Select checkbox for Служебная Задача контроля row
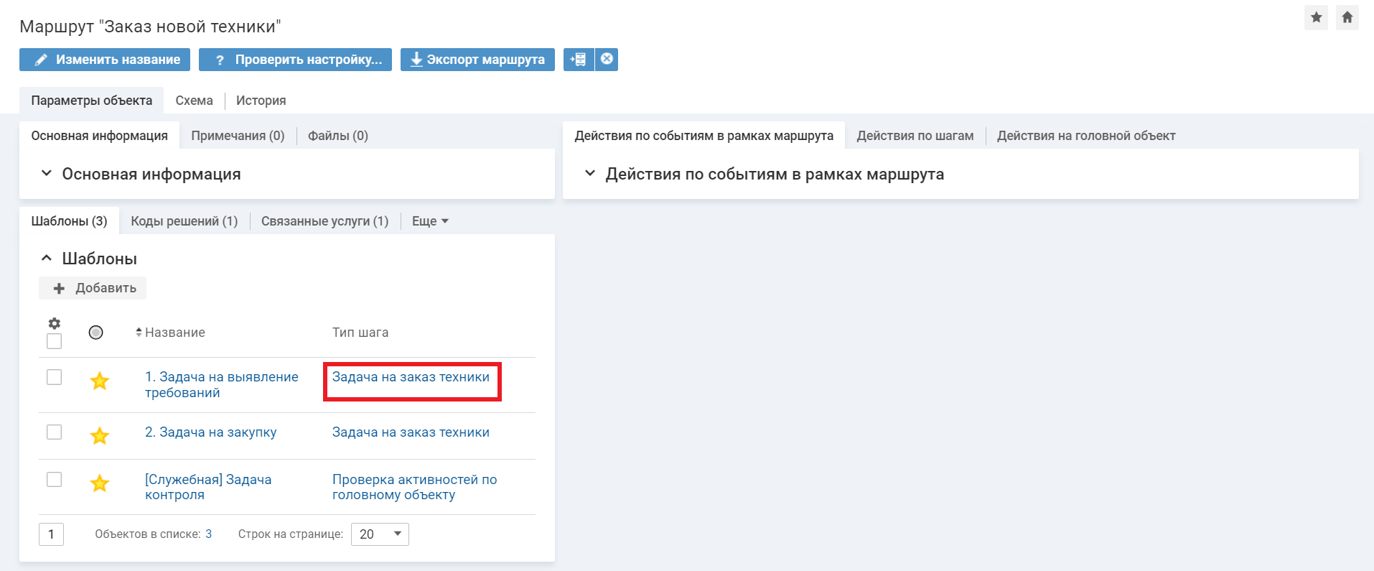 [x=54, y=479]
